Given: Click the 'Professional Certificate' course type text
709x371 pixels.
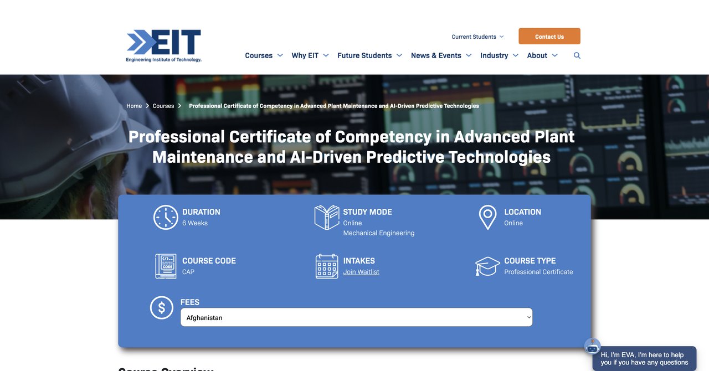Looking at the screenshot, I should [x=538, y=272].
